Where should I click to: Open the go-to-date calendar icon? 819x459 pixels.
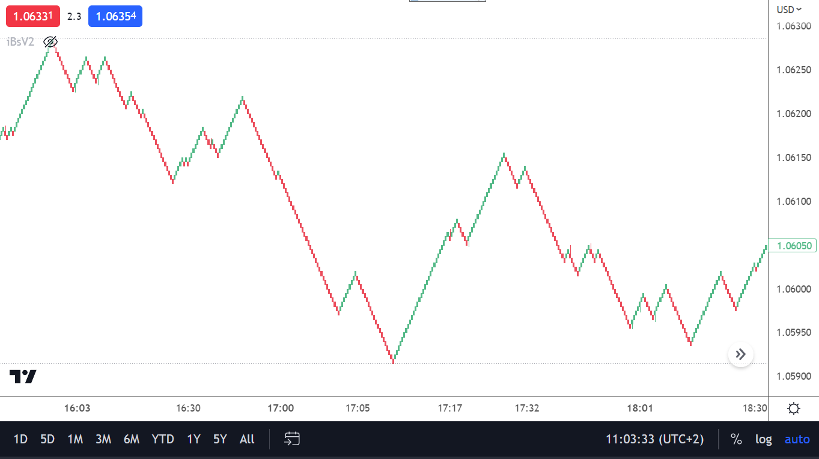point(292,439)
